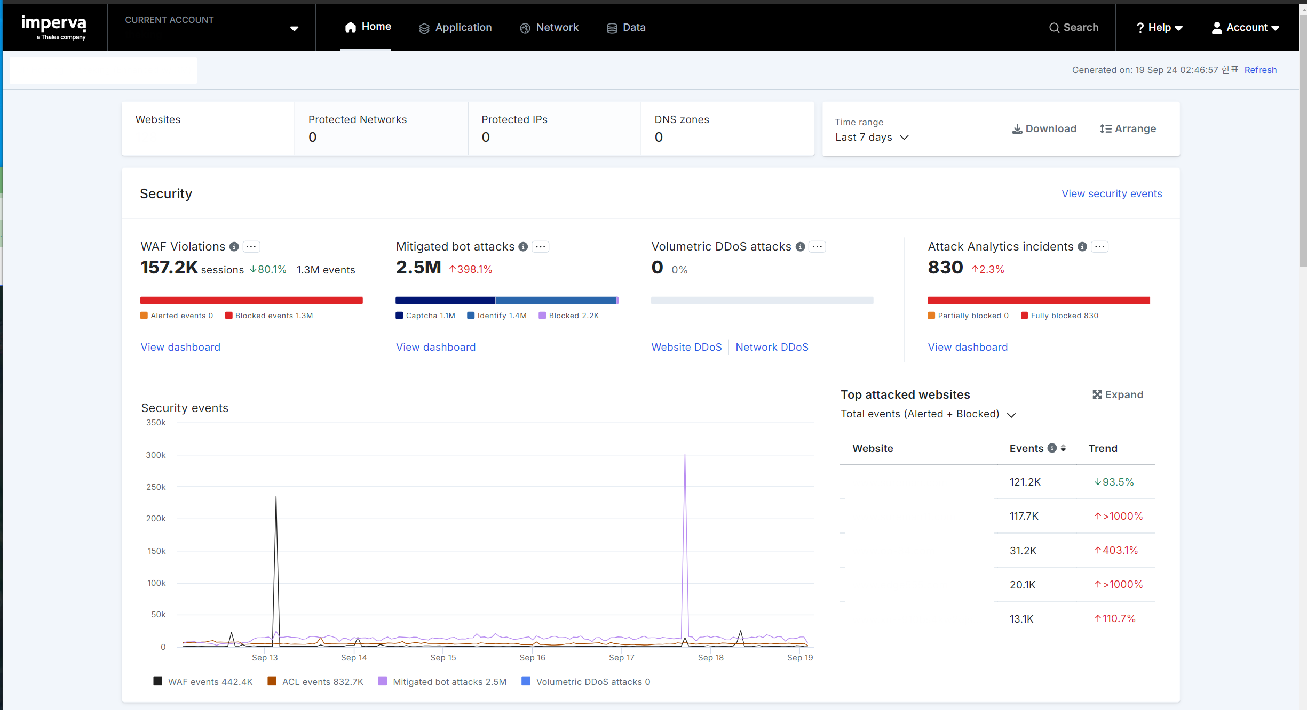1307x710 pixels.
Task: Select the 13.1K events value
Action: click(1021, 619)
